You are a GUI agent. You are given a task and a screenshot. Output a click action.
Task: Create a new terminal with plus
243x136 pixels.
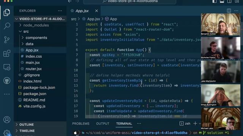coord(195,124)
